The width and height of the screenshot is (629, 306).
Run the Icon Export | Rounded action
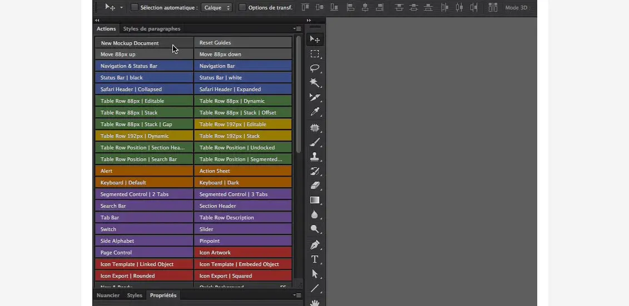click(x=145, y=275)
